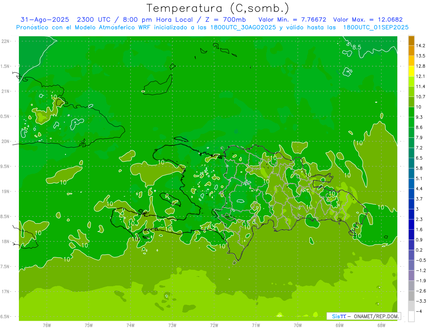
Task: Click the '72W' longitude axis label
Action: tap(214, 325)
